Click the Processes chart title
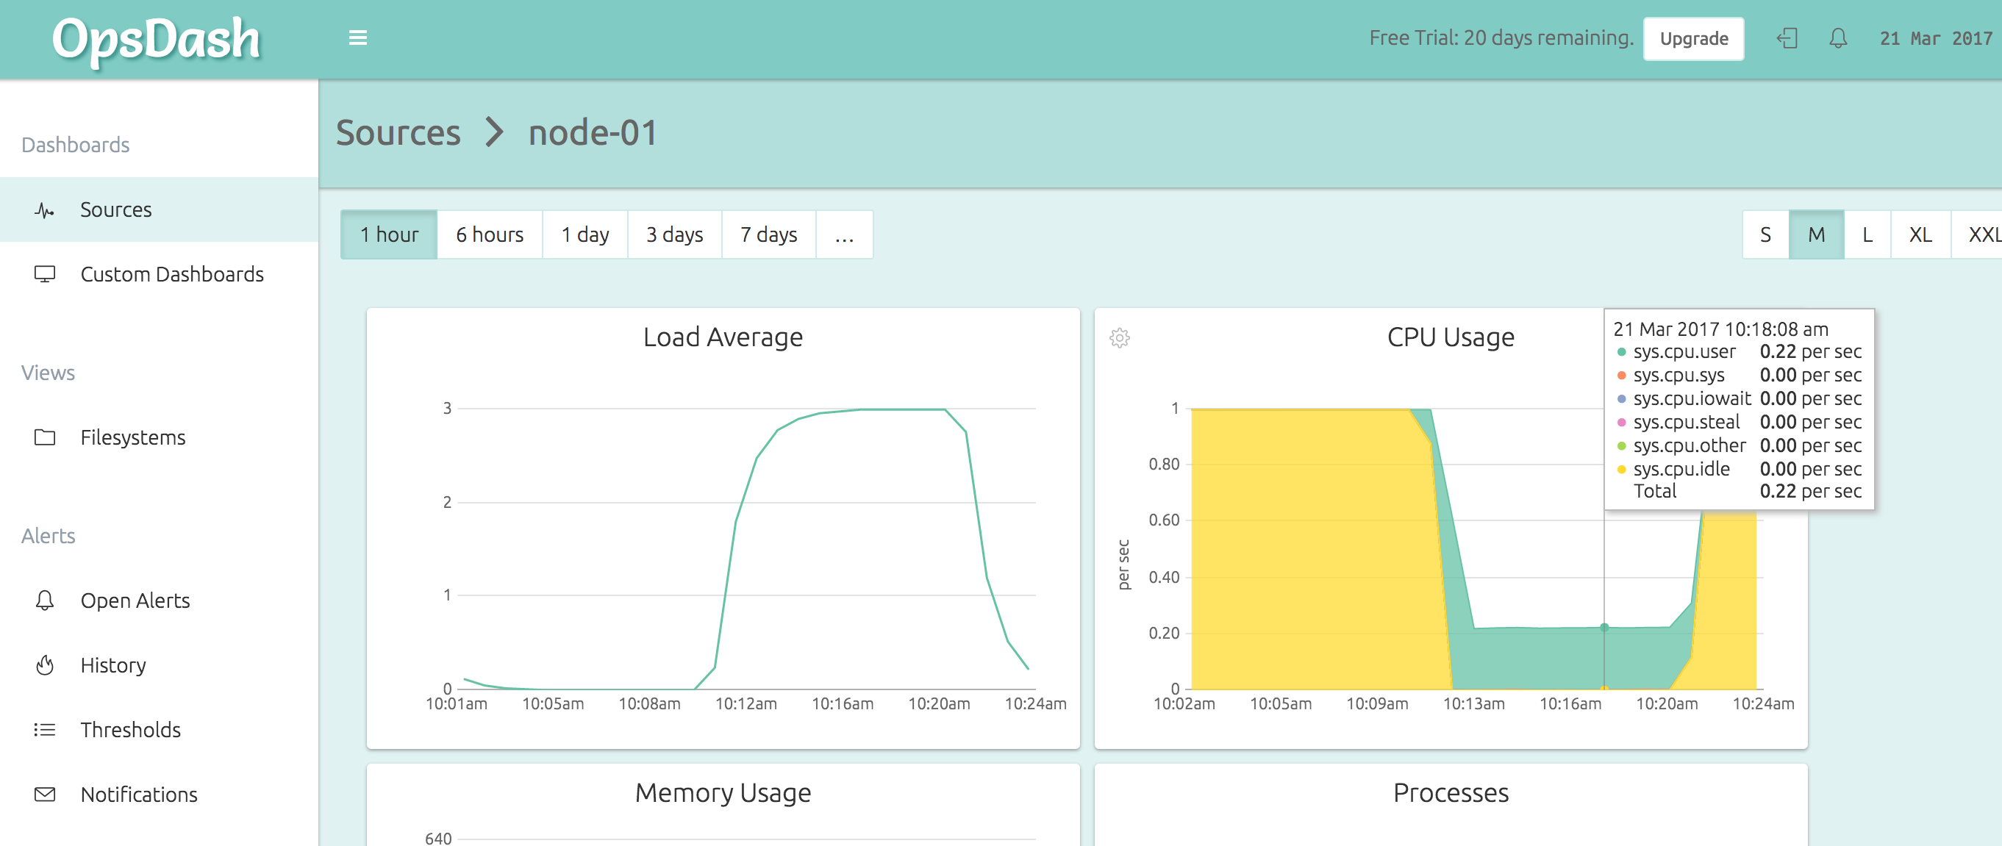Viewport: 2002px width, 846px height. point(1450,792)
